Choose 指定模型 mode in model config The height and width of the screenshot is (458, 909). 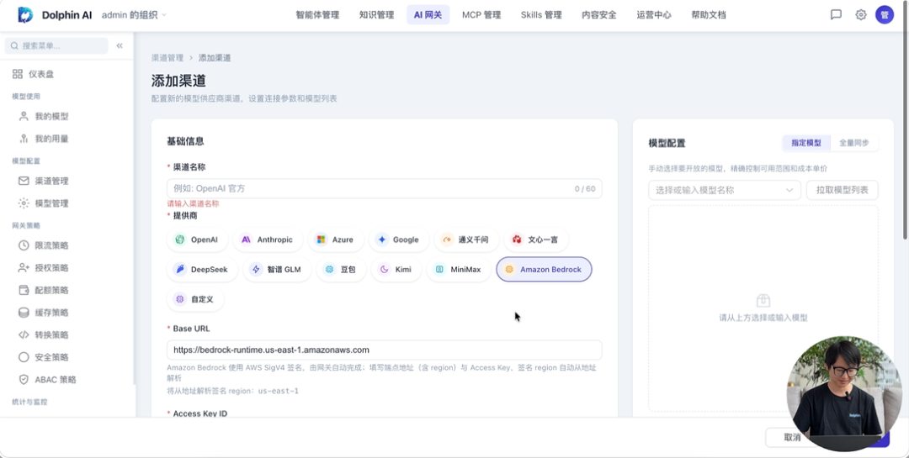pos(806,143)
